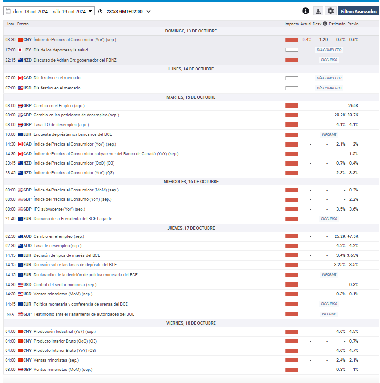This screenshot has height=383, width=380.
Task: Click the flag icon for Adrian Orr's RBNZ speech
Action: pos(20,60)
